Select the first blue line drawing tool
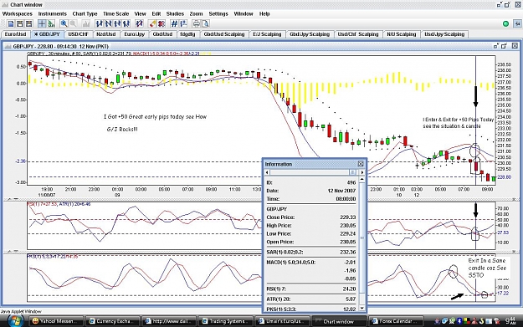The height and width of the screenshot is (327, 523). click(100, 23)
